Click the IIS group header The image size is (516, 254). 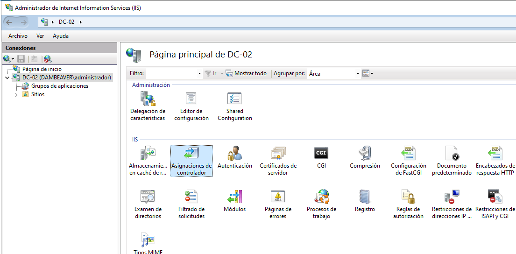(135, 140)
